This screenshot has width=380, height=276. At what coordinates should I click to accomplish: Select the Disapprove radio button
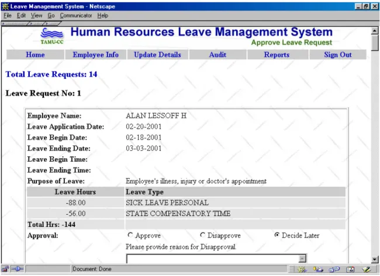[203, 235]
